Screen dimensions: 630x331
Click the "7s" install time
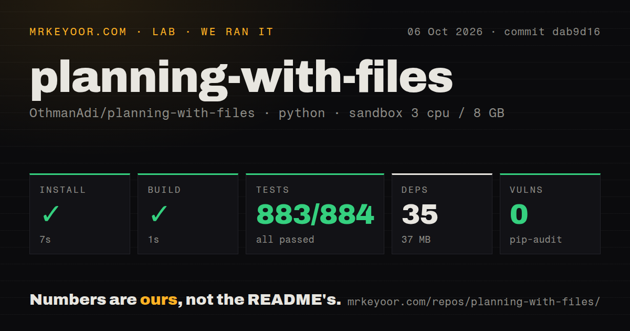[45, 240]
